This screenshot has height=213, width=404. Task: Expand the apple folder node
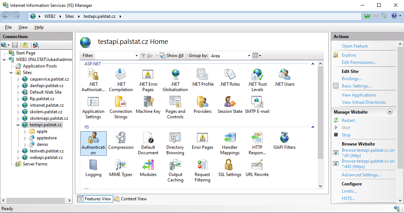(x=25, y=132)
